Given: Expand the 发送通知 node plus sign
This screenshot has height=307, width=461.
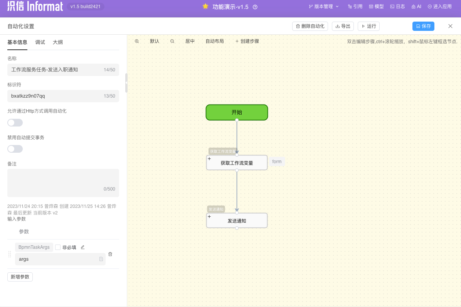Looking at the screenshot, I should (209, 217).
